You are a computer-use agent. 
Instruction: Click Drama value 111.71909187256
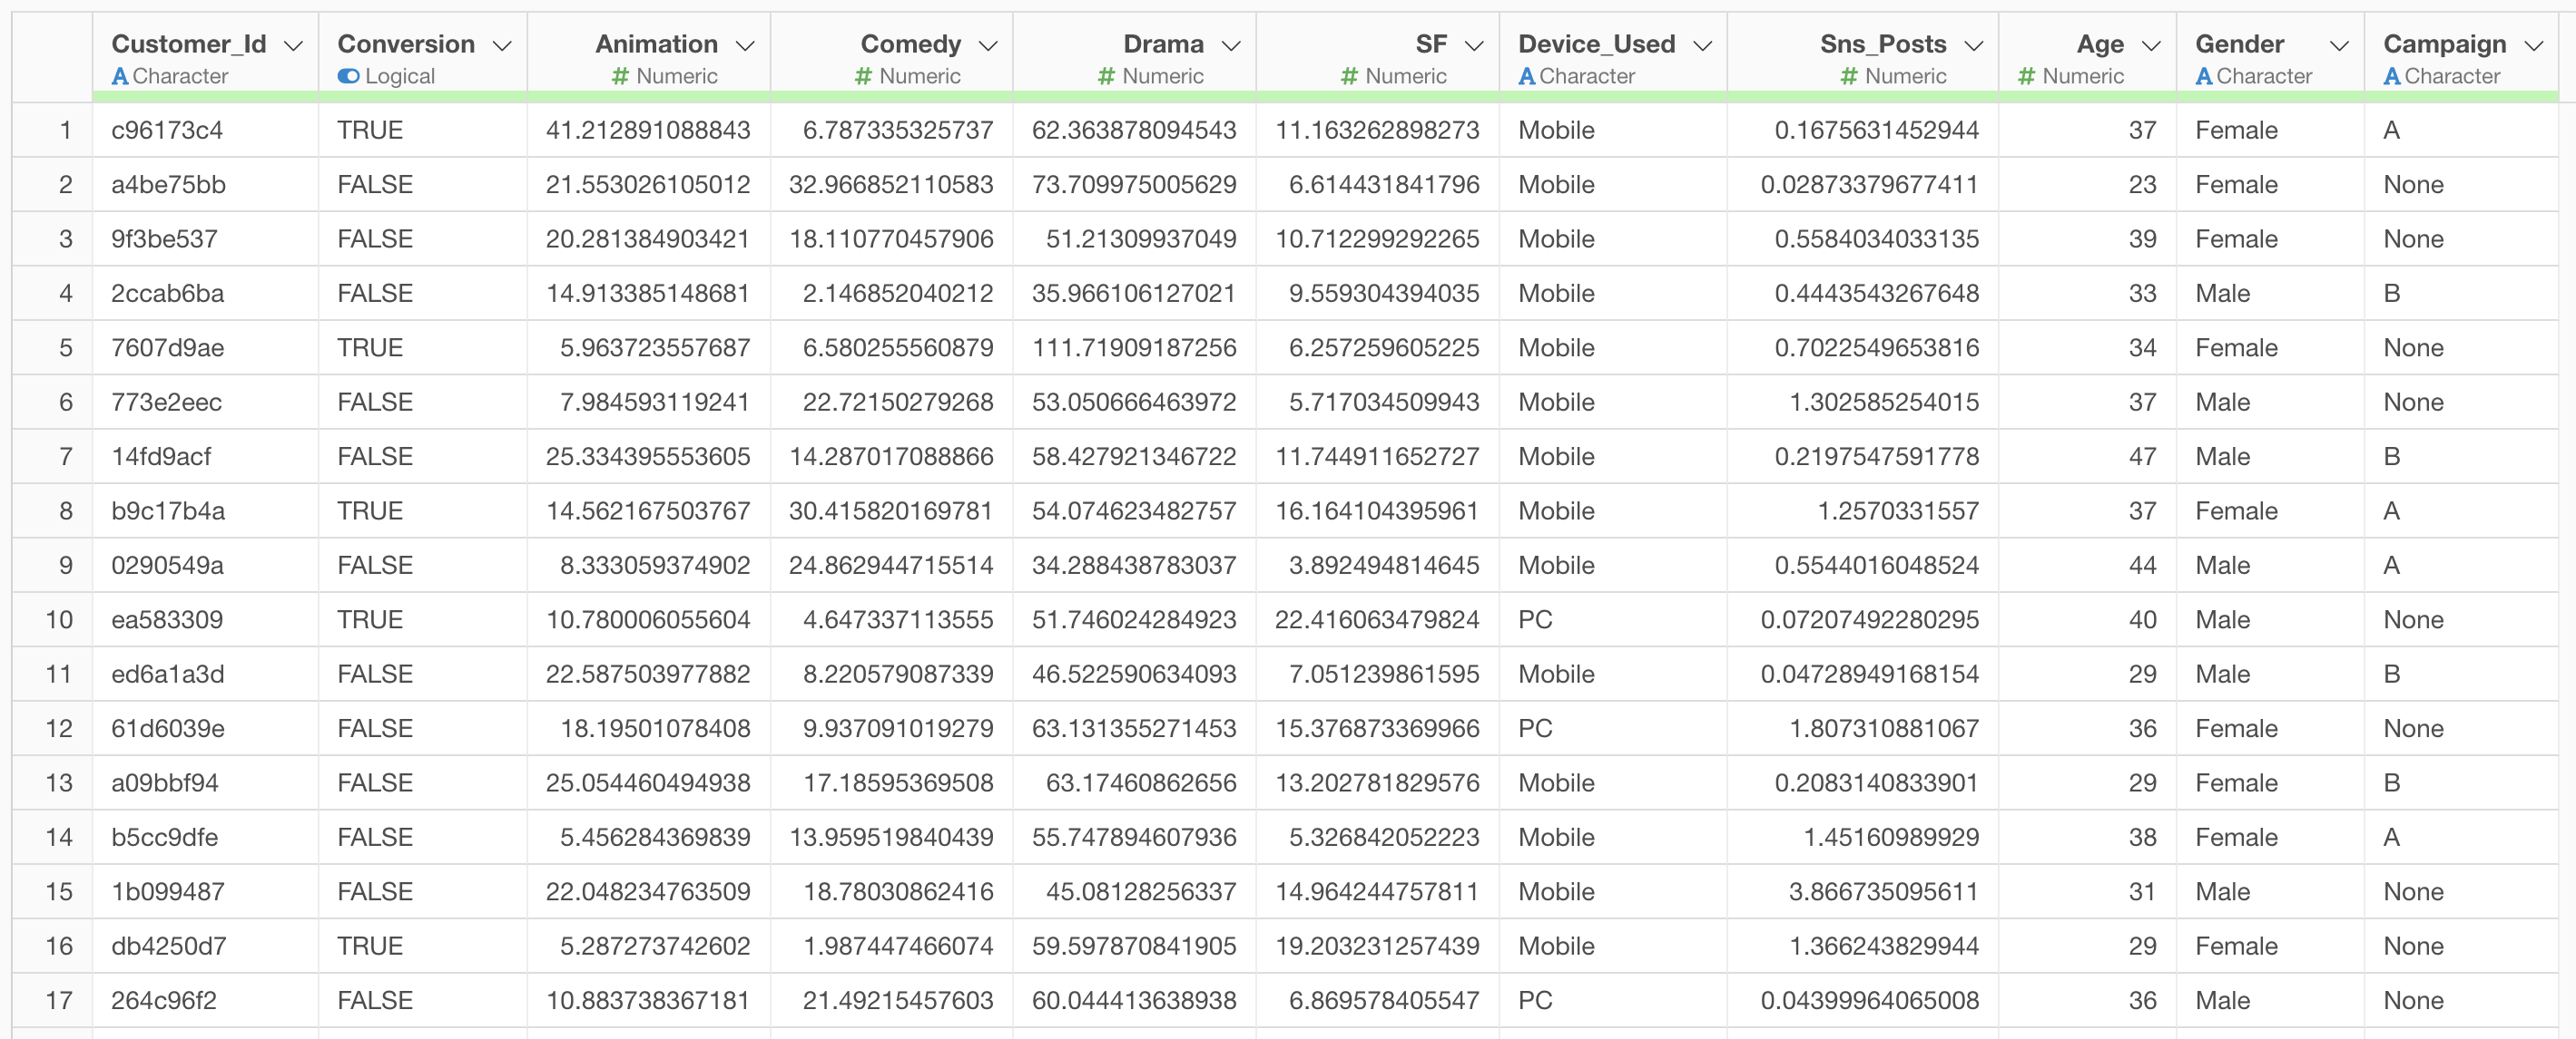[1134, 347]
